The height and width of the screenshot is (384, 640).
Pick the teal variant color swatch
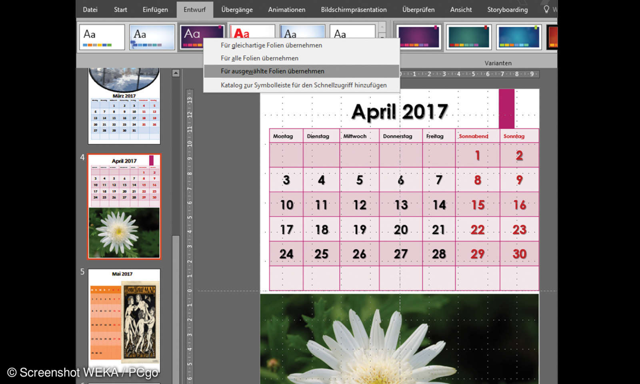click(x=468, y=37)
